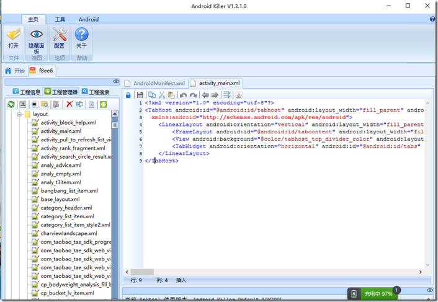Toggle the eye icon above the project panel
Viewport: 438px width, 302px height.
[116, 81]
